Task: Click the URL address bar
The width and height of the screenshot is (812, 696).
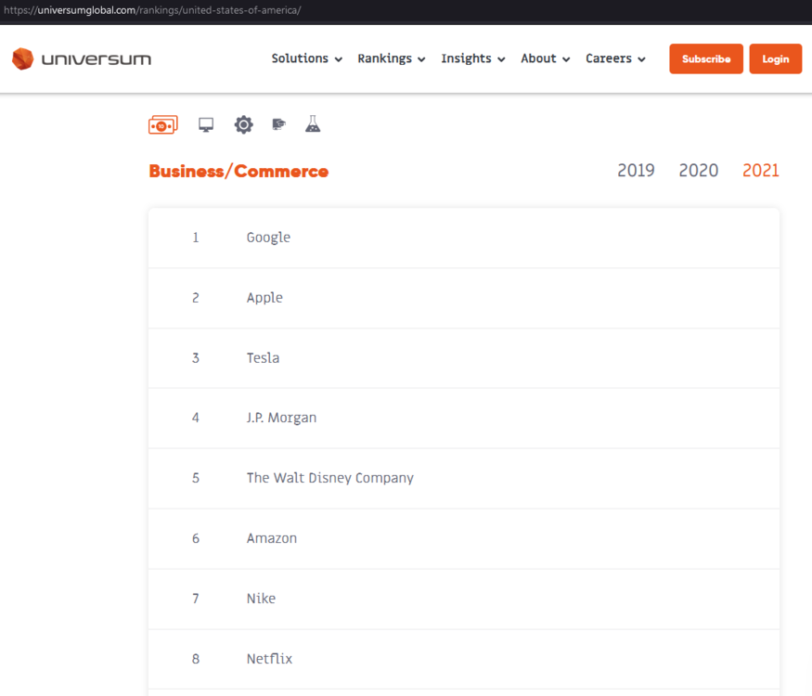Action: (371, 10)
